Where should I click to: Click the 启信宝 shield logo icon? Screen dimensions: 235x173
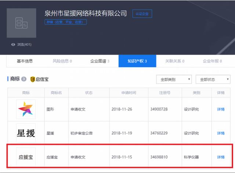[x=33, y=79]
